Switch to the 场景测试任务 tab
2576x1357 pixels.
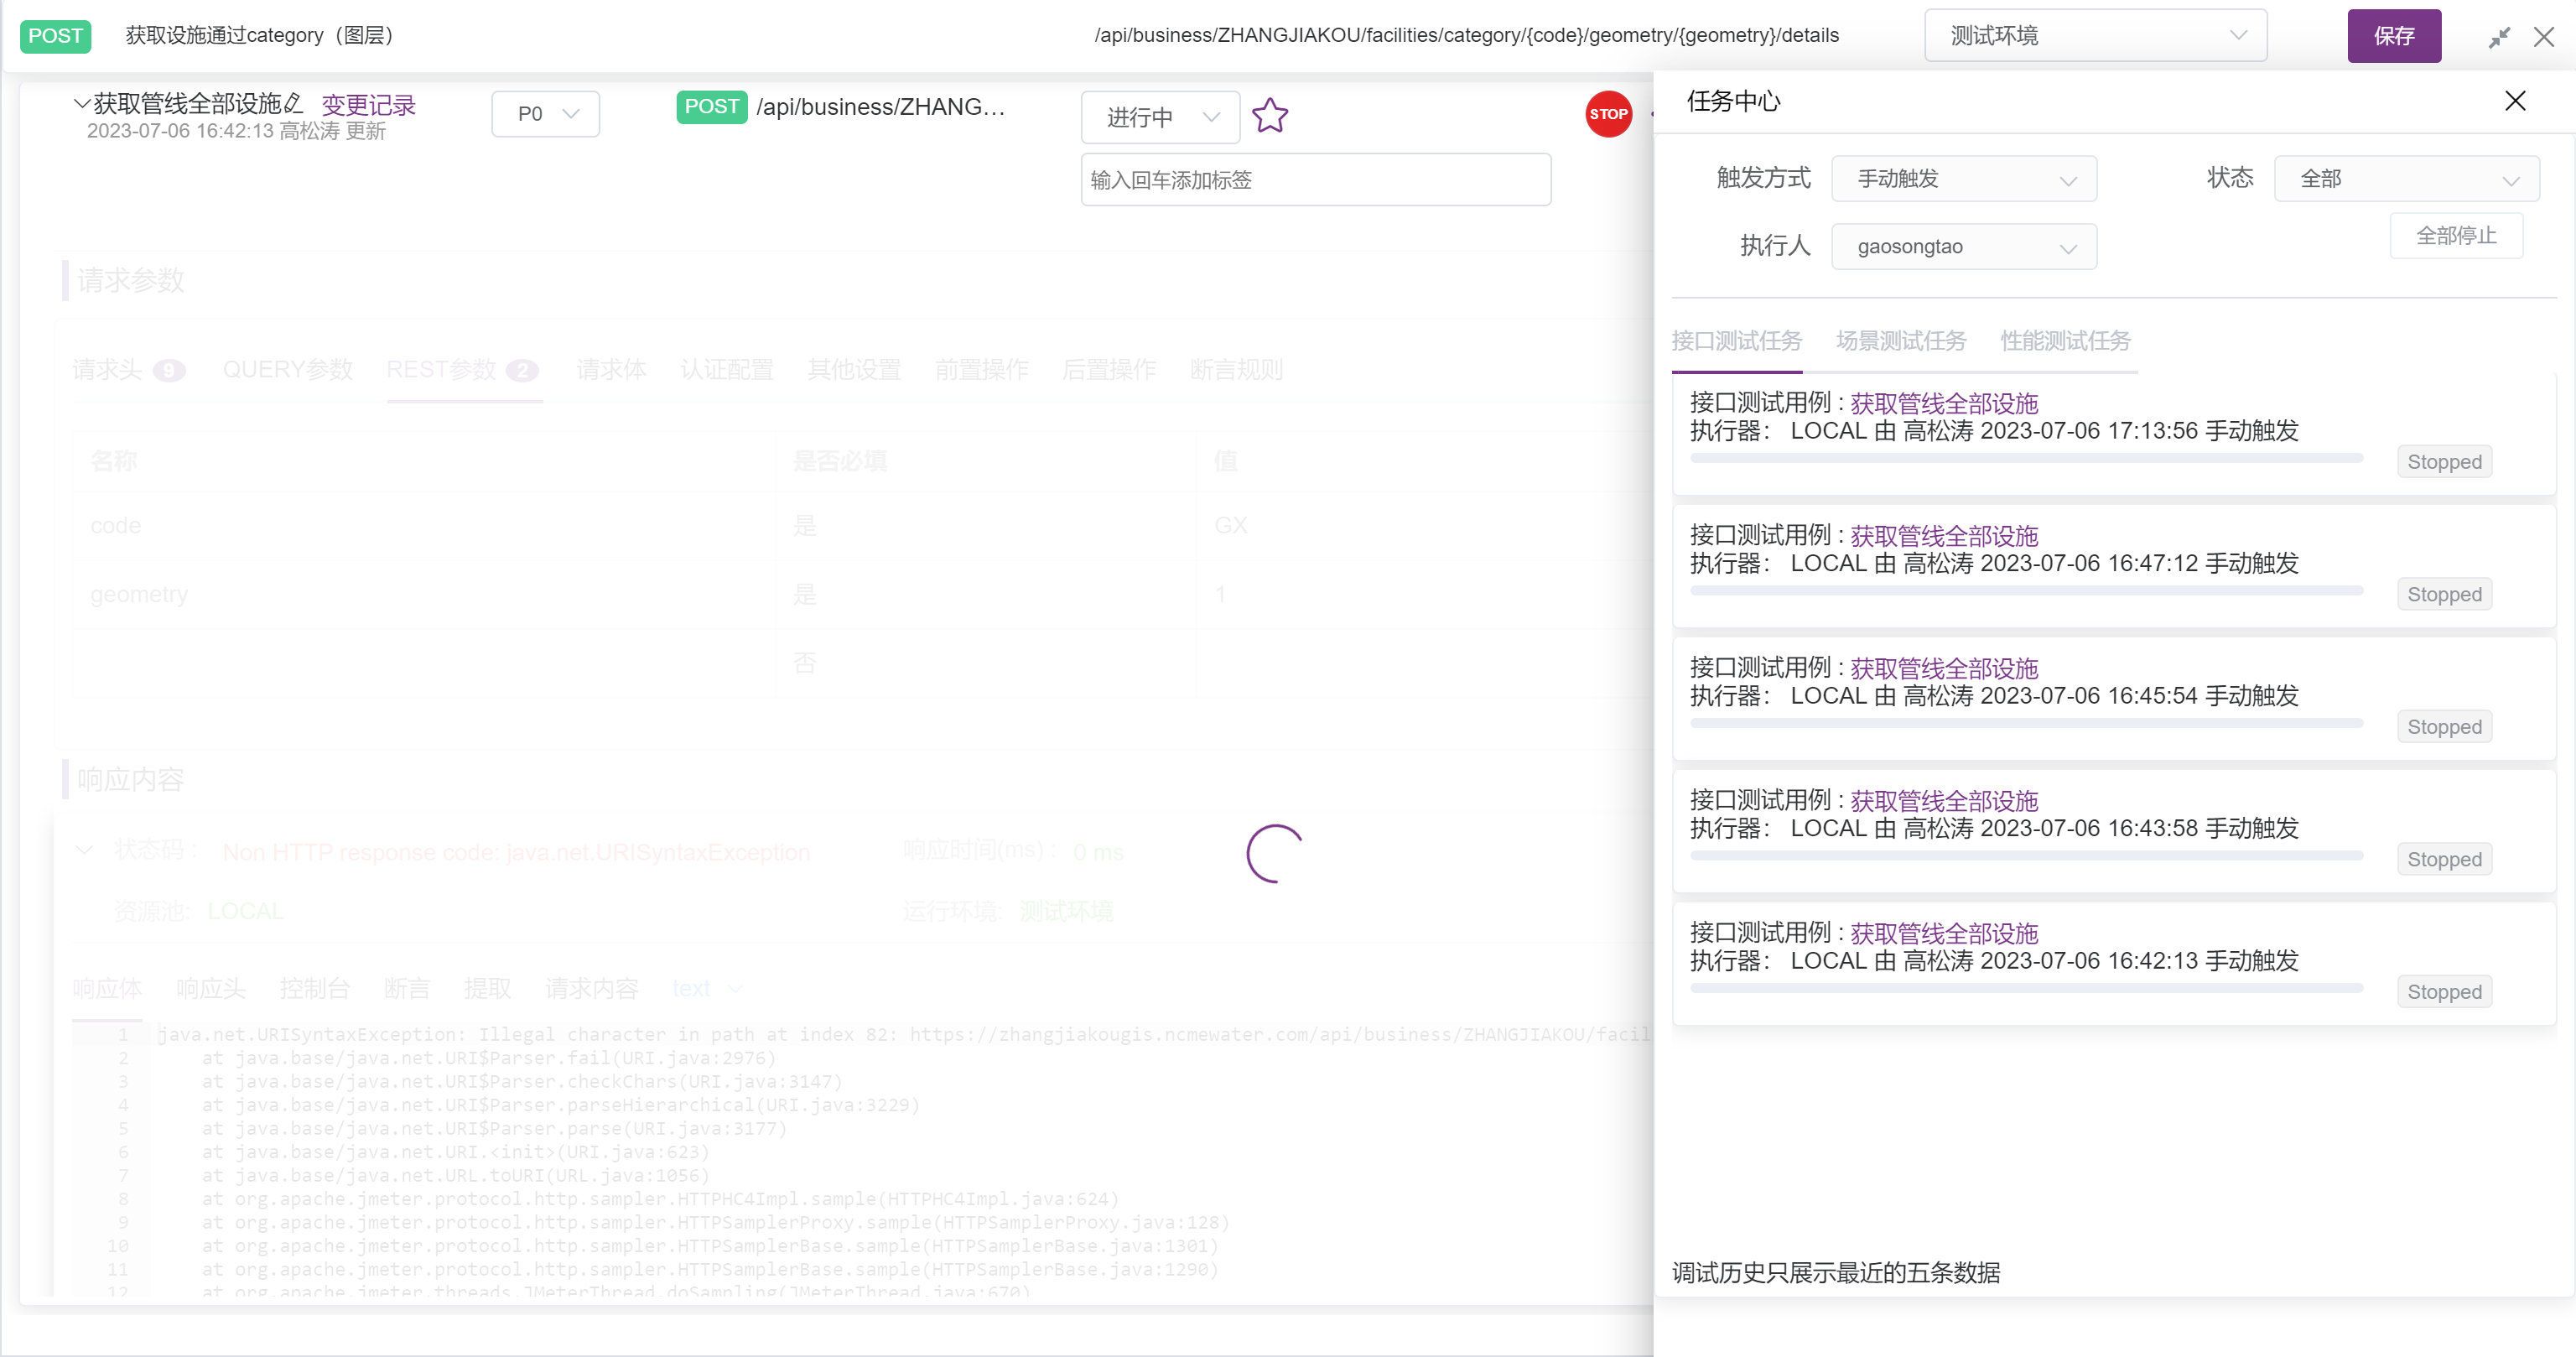(1898, 341)
